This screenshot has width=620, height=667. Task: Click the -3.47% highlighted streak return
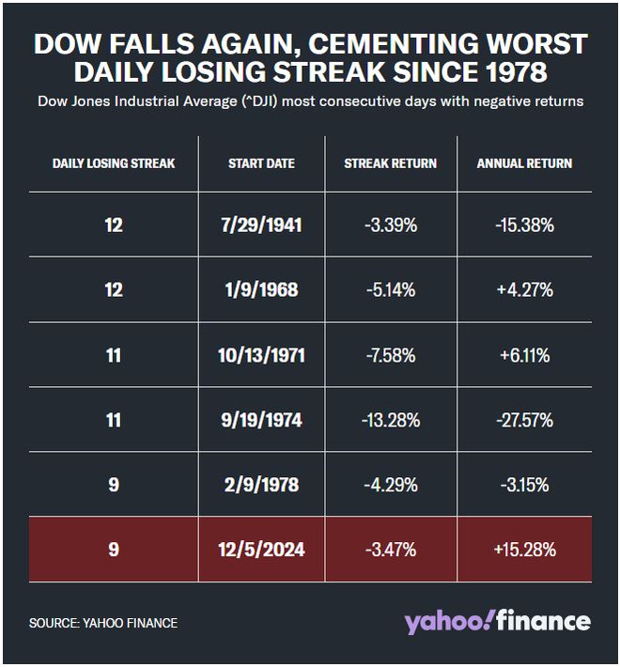tap(391, 550)
